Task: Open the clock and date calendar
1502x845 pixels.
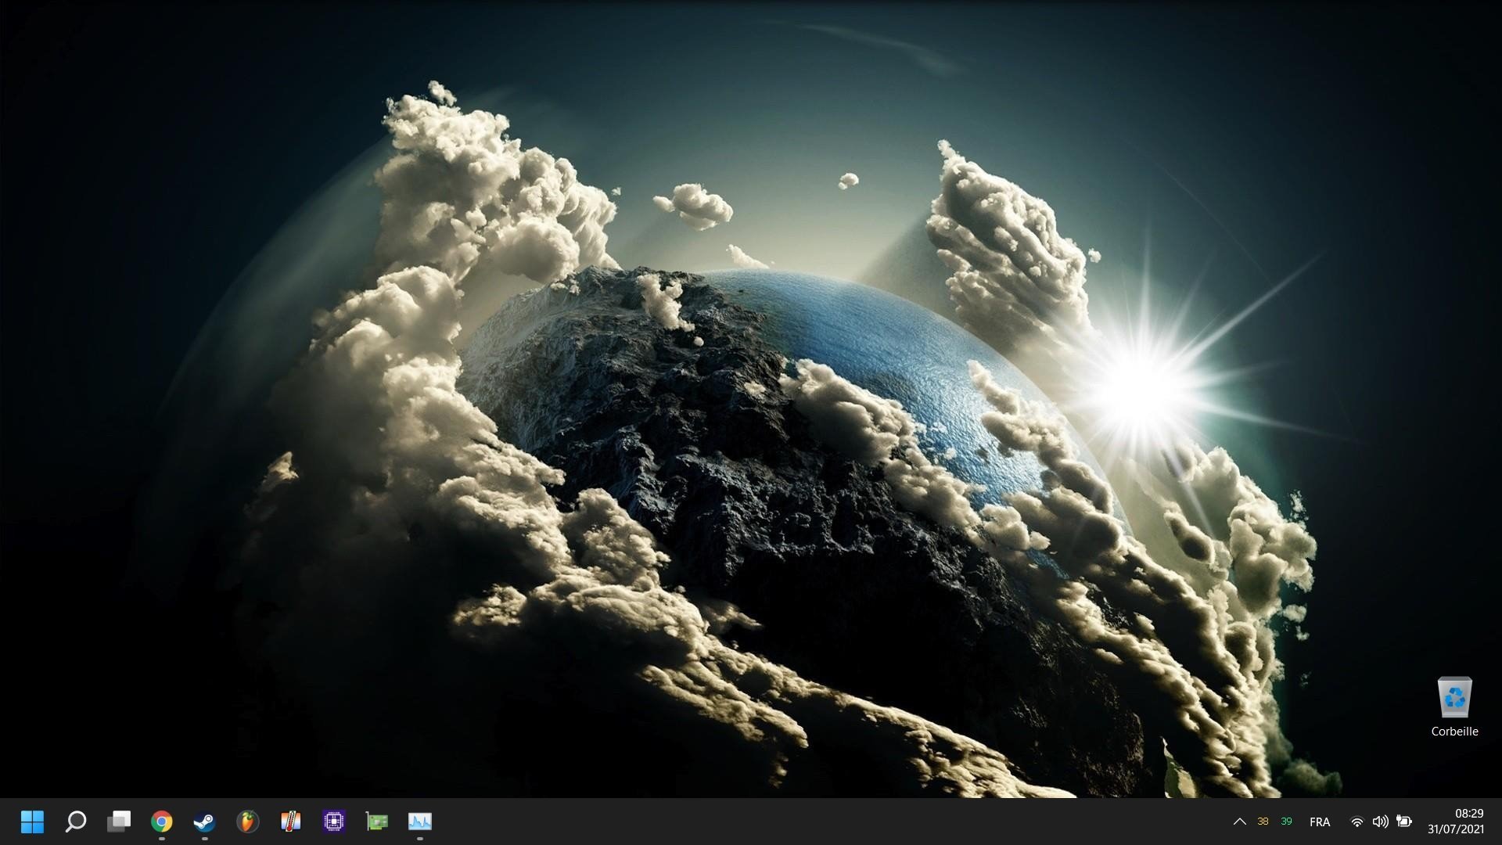Action: point(1455,822)
